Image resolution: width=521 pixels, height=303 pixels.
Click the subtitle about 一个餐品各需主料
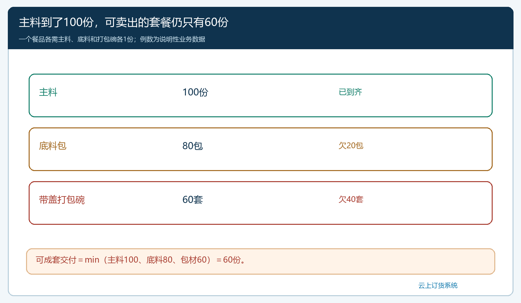pyautogui.click(x=112, y=39)
